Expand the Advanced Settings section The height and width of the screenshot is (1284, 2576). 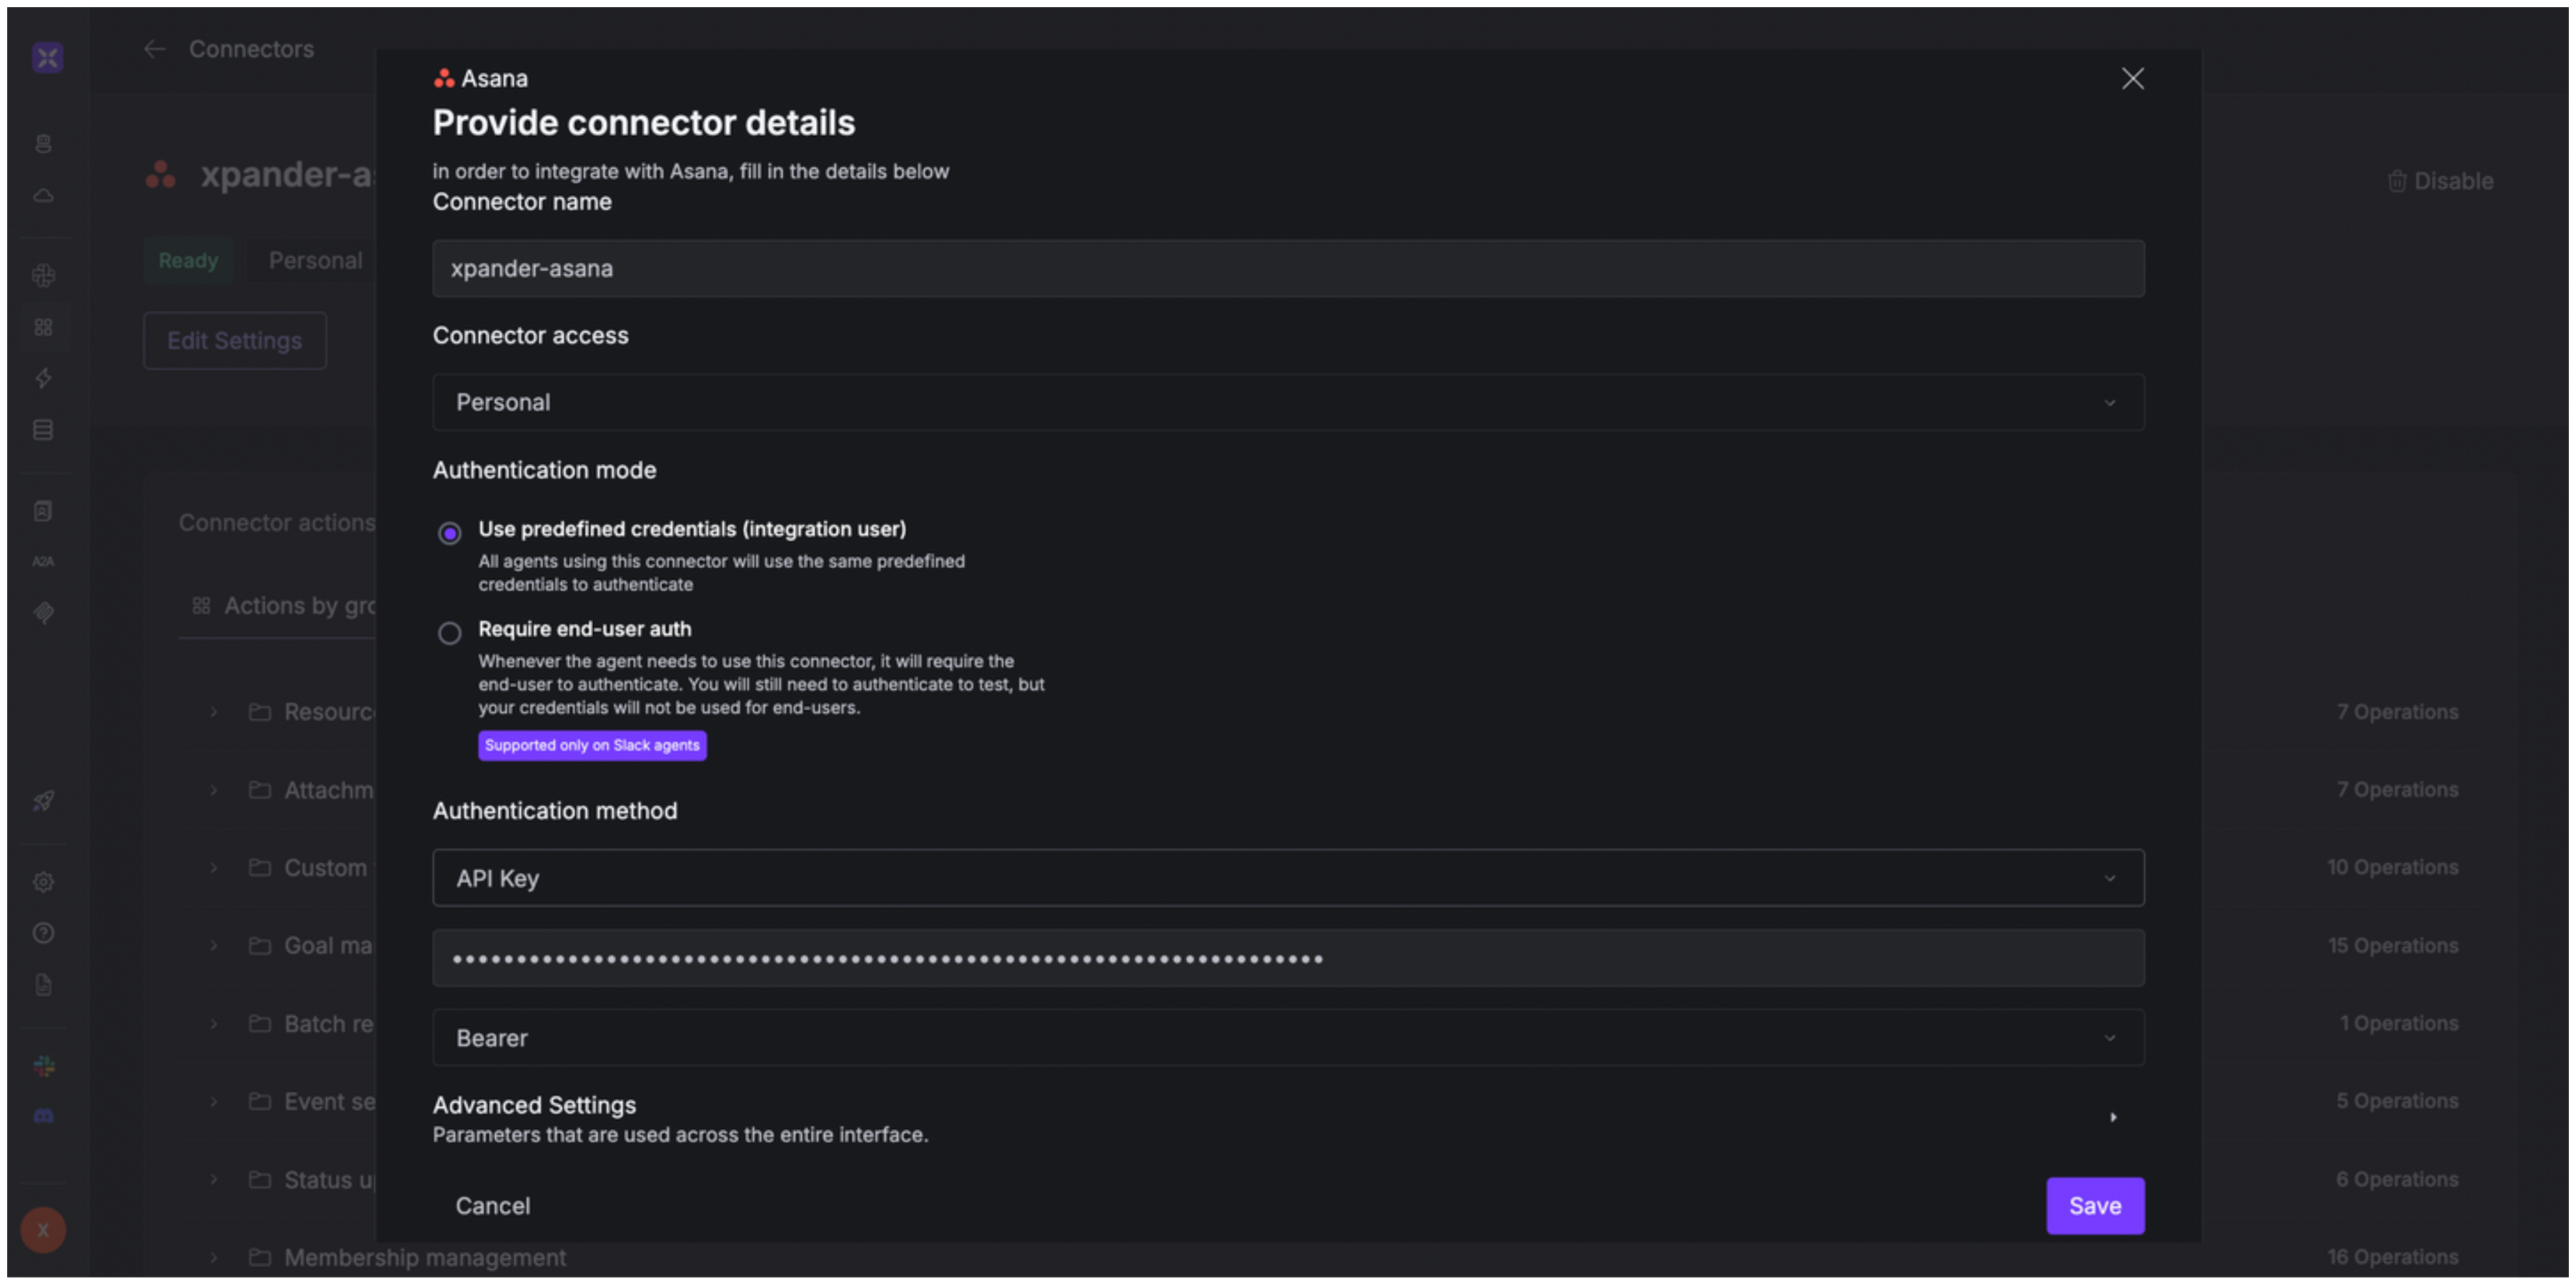pos(2112,1117)
